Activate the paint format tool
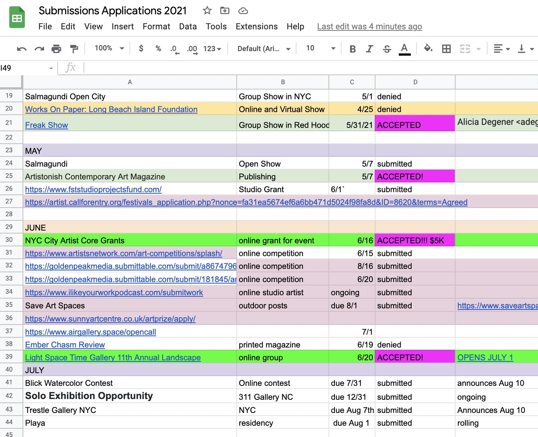 pos(74,49)
